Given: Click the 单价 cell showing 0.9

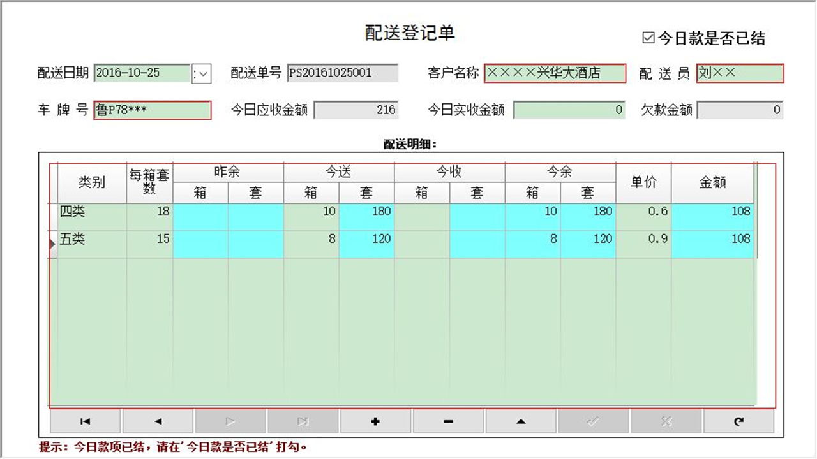Looking at the screenshot, I should 643,238.
